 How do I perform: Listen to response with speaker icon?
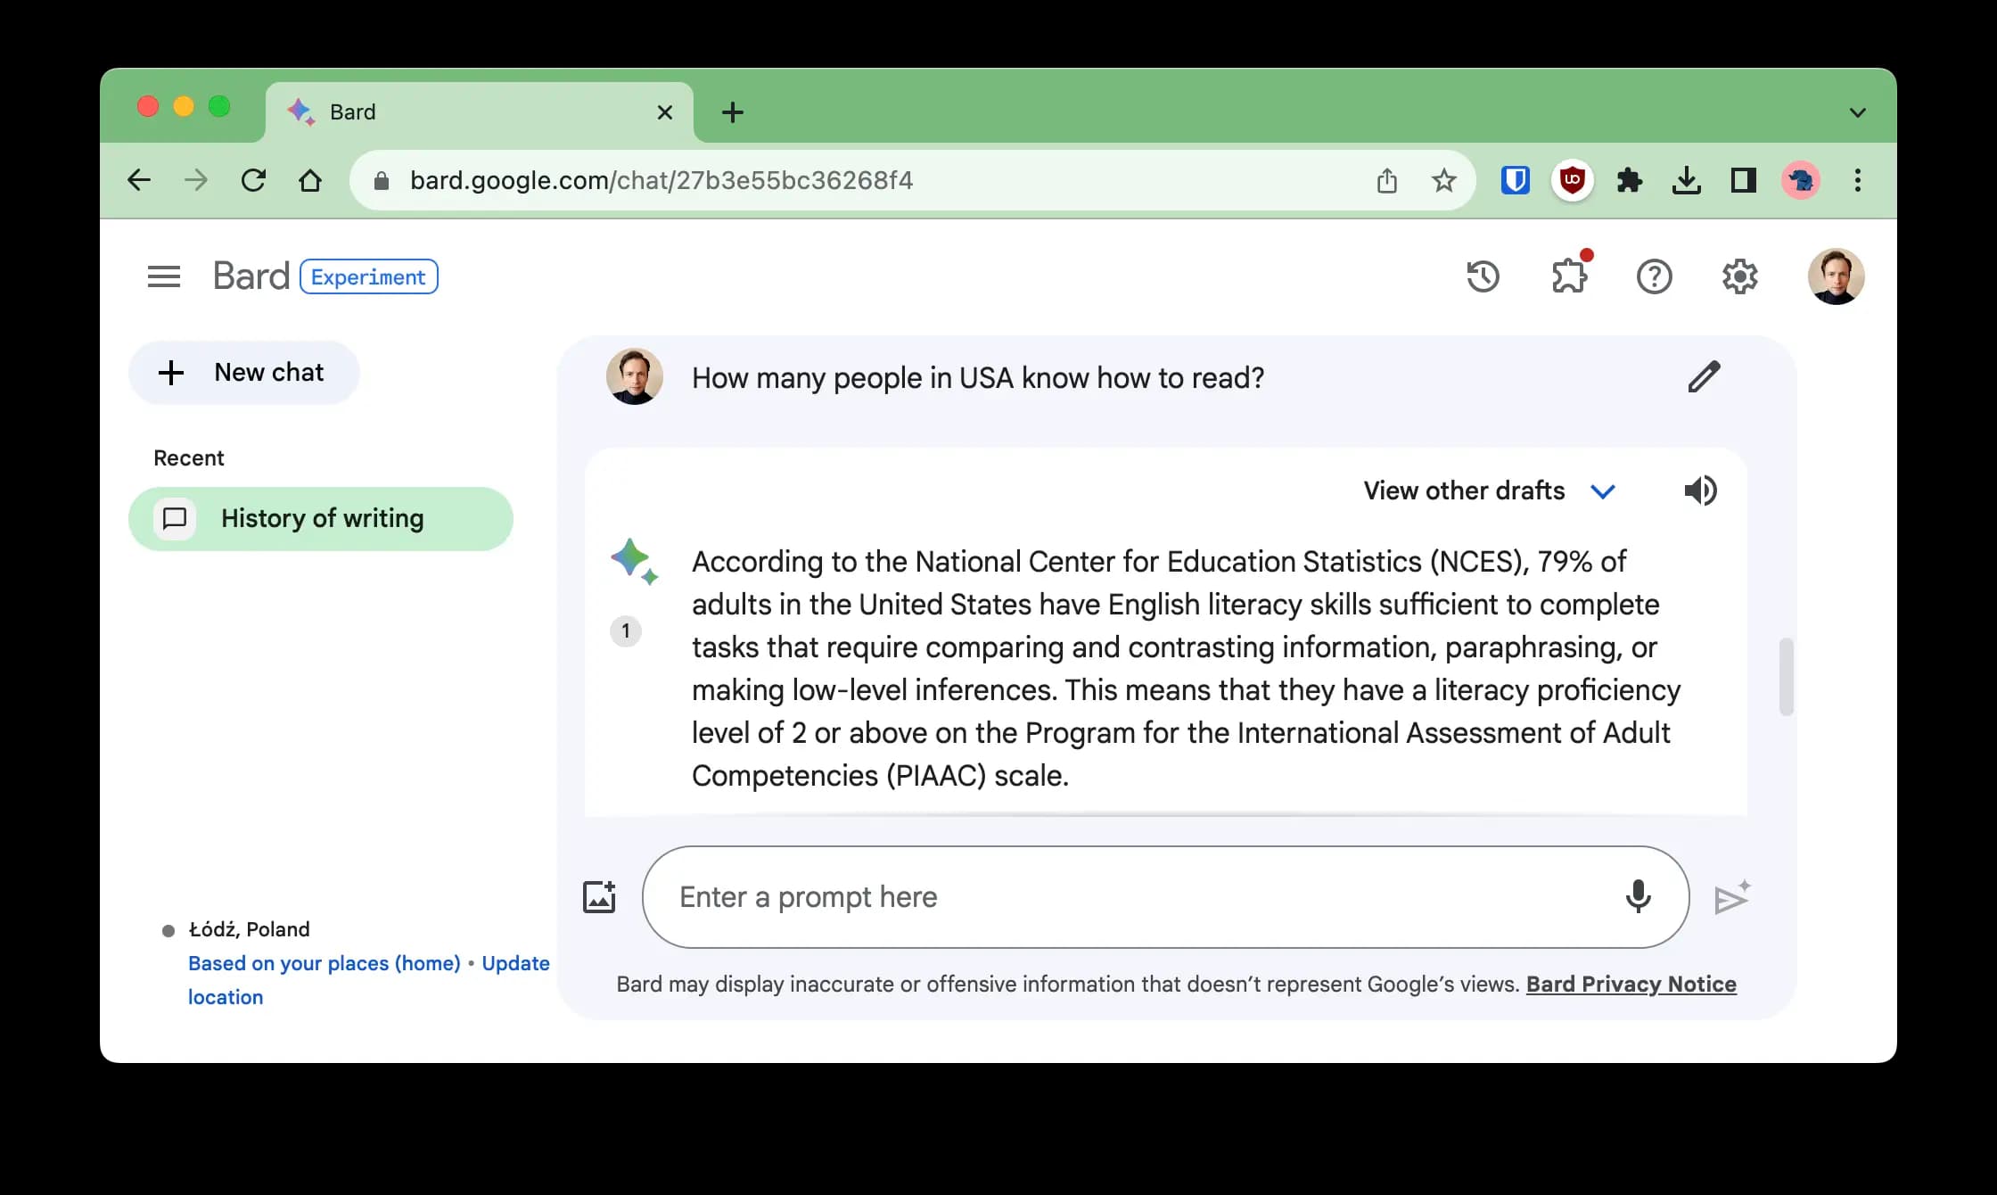pos(1700,490)
